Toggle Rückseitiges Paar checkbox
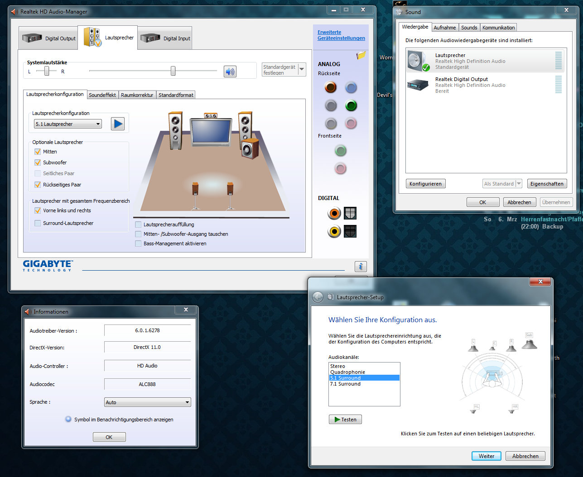The image size is (583, 477). (x=38, y=185)
